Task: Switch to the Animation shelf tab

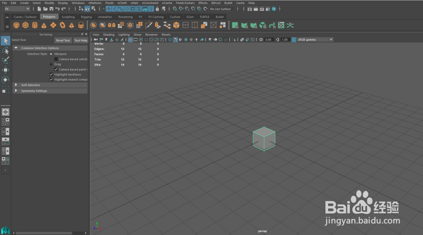Action: [x=105, y=17]
